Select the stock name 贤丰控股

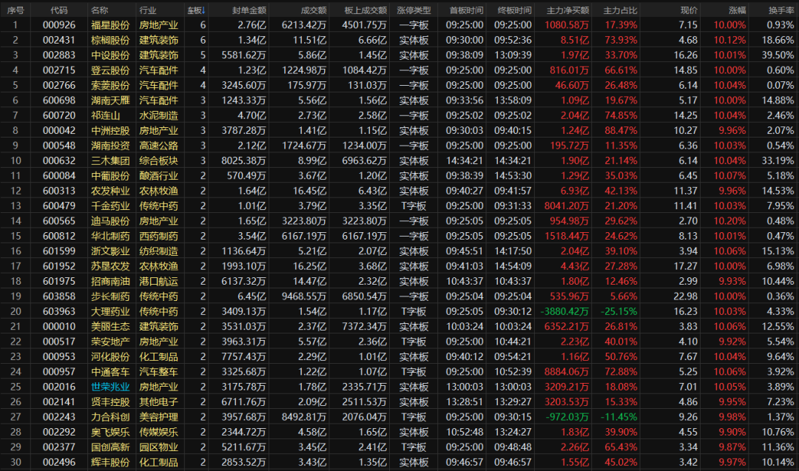pos(110,401)
